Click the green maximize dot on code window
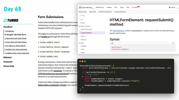 pyautogui.click(x=85, y=61)
